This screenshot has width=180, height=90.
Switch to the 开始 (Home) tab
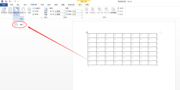11,5
